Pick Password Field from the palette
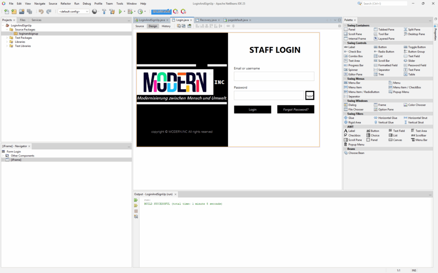 point(415,65)
